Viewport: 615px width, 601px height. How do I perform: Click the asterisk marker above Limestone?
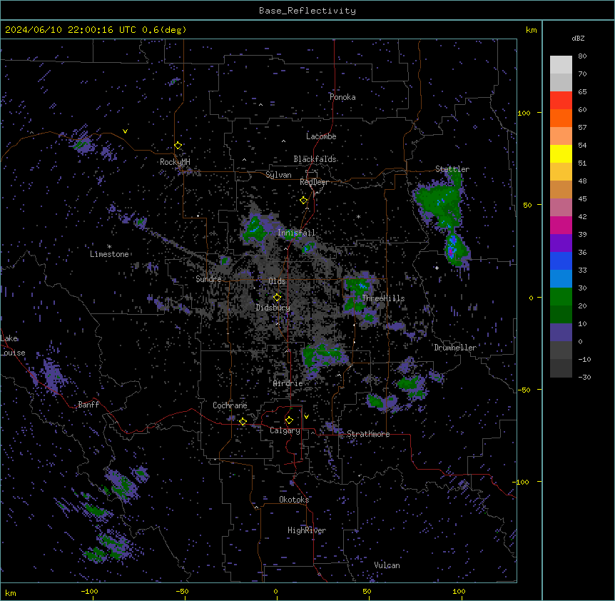click(x=109, y=246)
